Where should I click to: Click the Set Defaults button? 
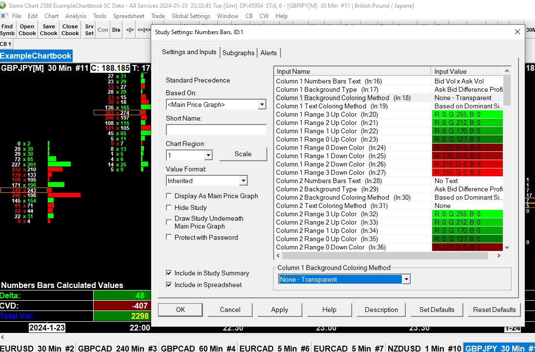(437, 310)
